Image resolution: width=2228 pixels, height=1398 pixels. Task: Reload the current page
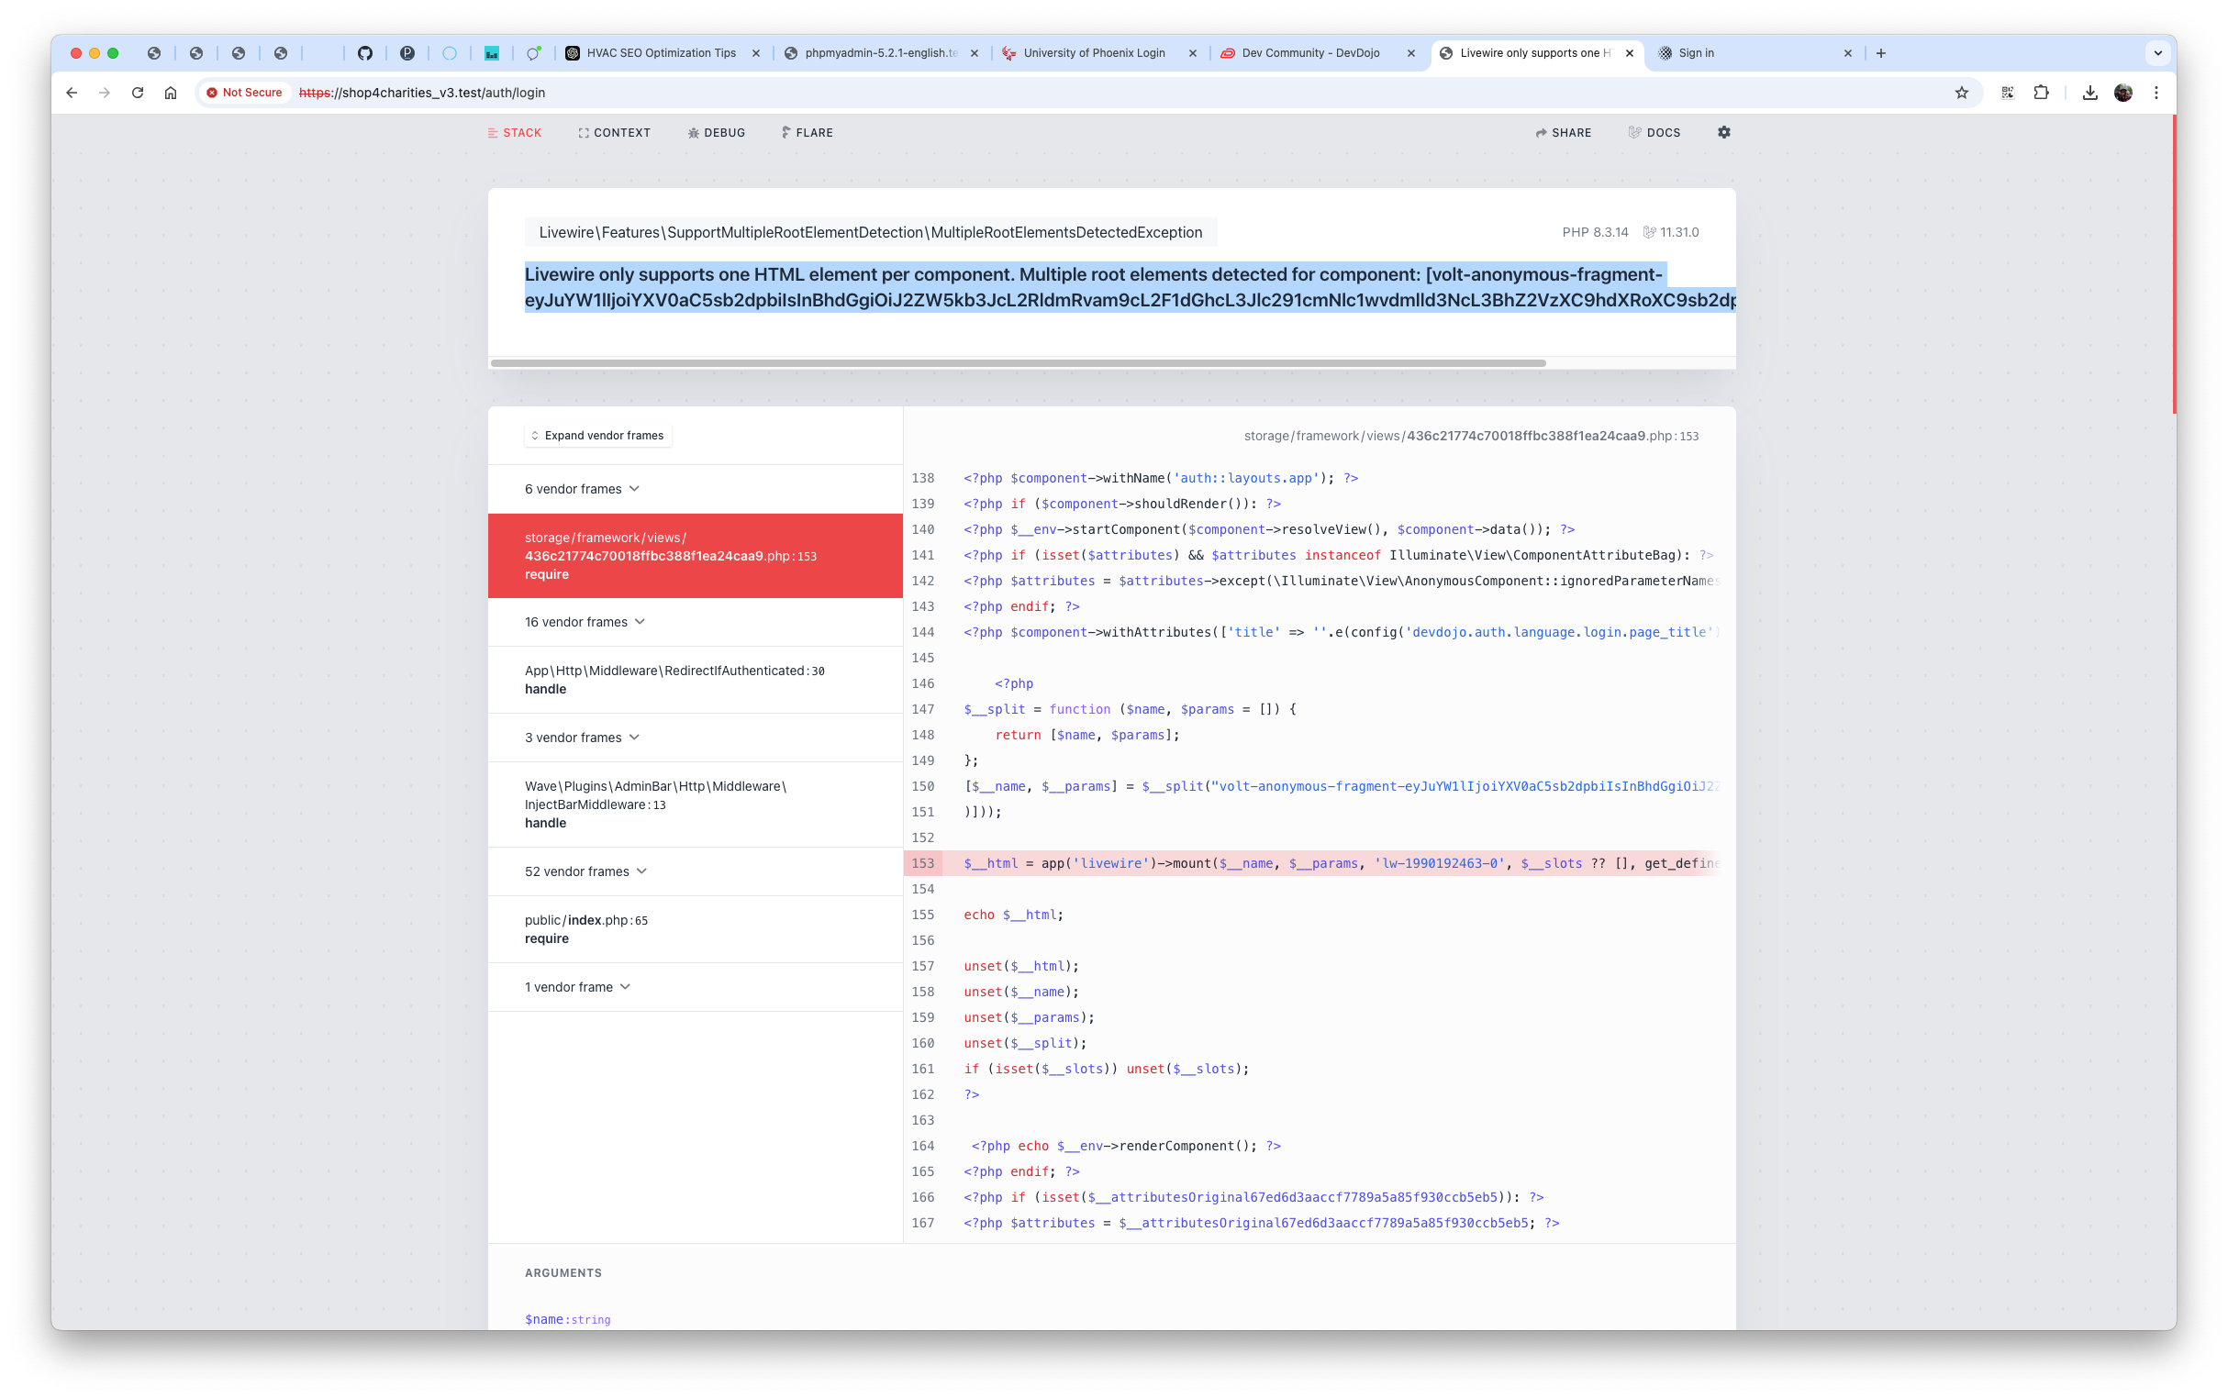click(138, 93)
